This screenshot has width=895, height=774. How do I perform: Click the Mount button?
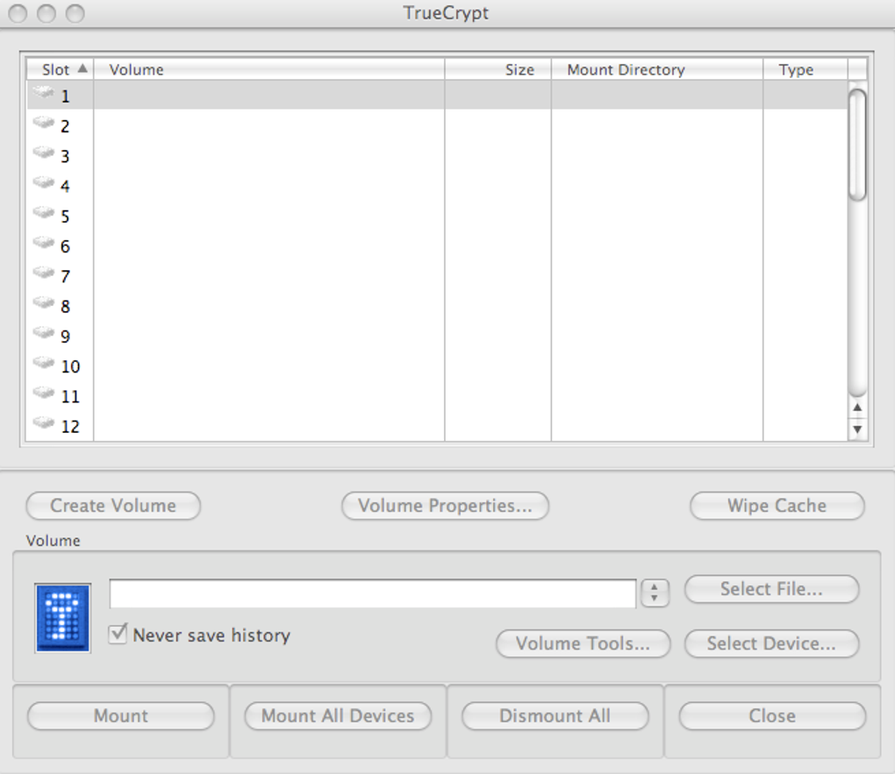click(121, 716)
